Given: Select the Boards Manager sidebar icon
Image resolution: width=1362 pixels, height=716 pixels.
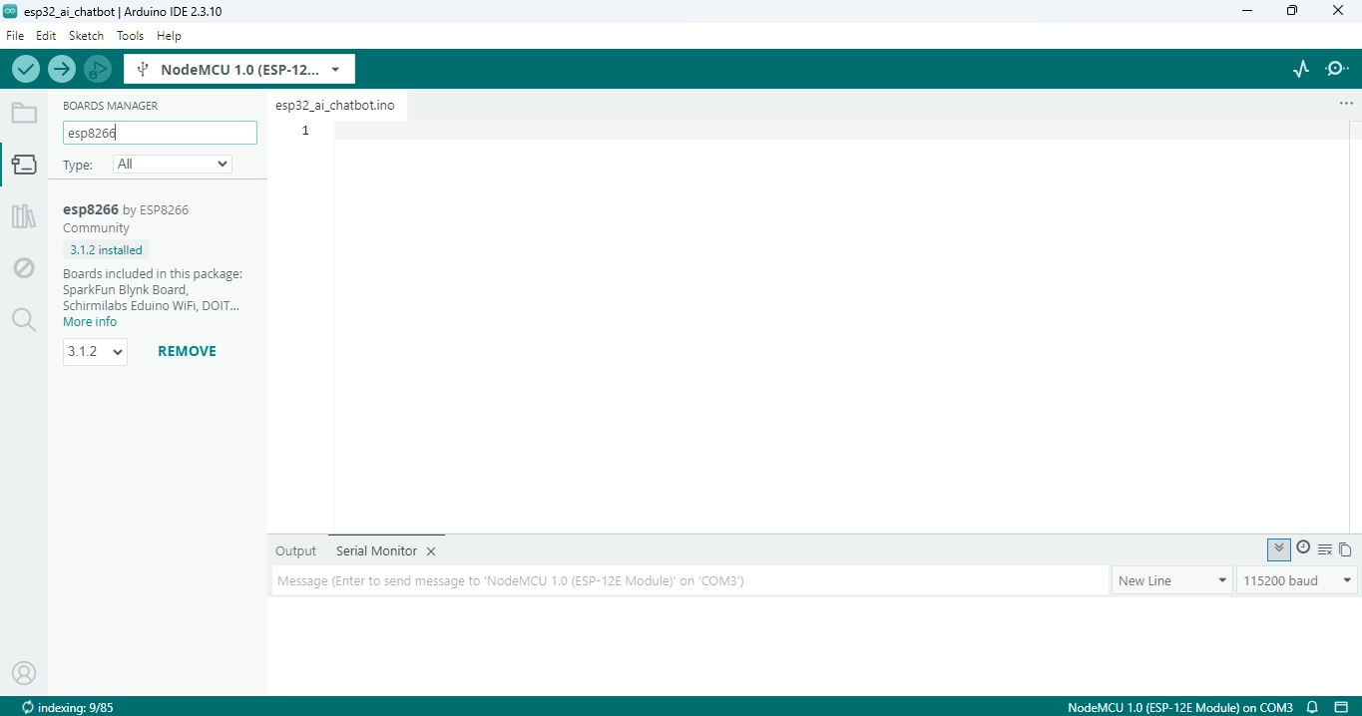Looking at the screenshot, I should coord(24,165).
